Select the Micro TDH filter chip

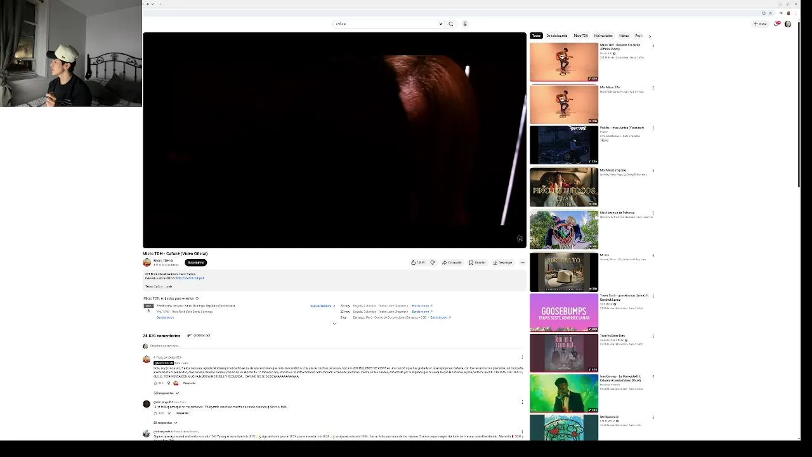pos(581,36)
